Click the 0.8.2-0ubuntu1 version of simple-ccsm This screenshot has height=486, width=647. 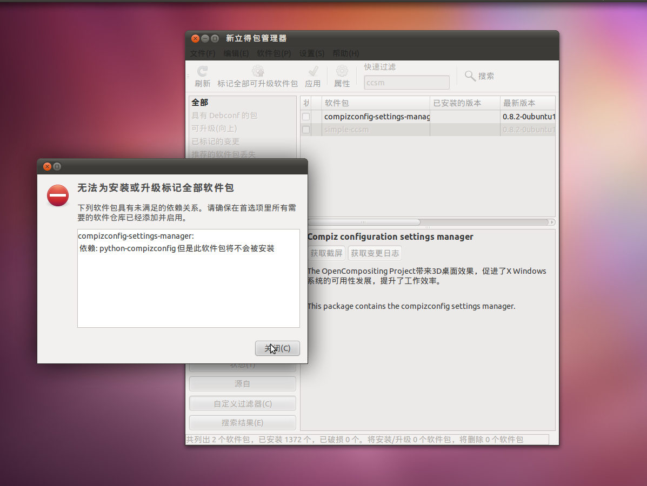pyautogui.click(x=529, y=130)
